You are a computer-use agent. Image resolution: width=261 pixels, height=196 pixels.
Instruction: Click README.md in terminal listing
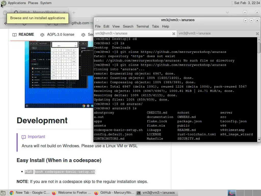point(186,130)
